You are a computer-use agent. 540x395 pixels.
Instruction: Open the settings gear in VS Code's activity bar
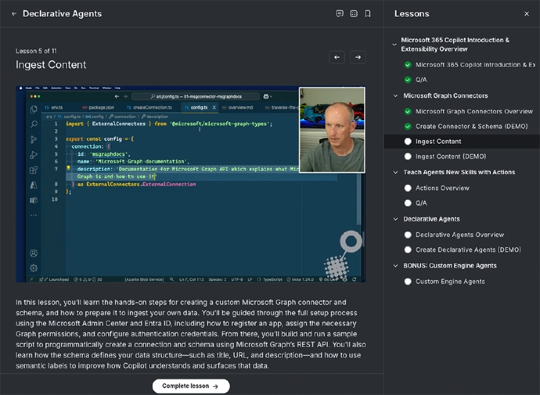(x=33, y=267)
